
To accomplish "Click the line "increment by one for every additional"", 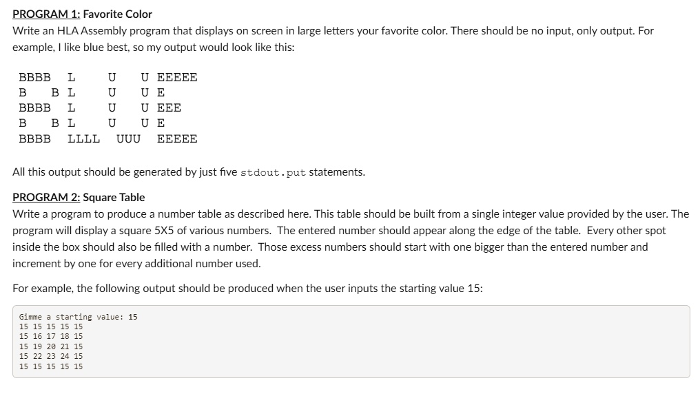I will [136, 264].
